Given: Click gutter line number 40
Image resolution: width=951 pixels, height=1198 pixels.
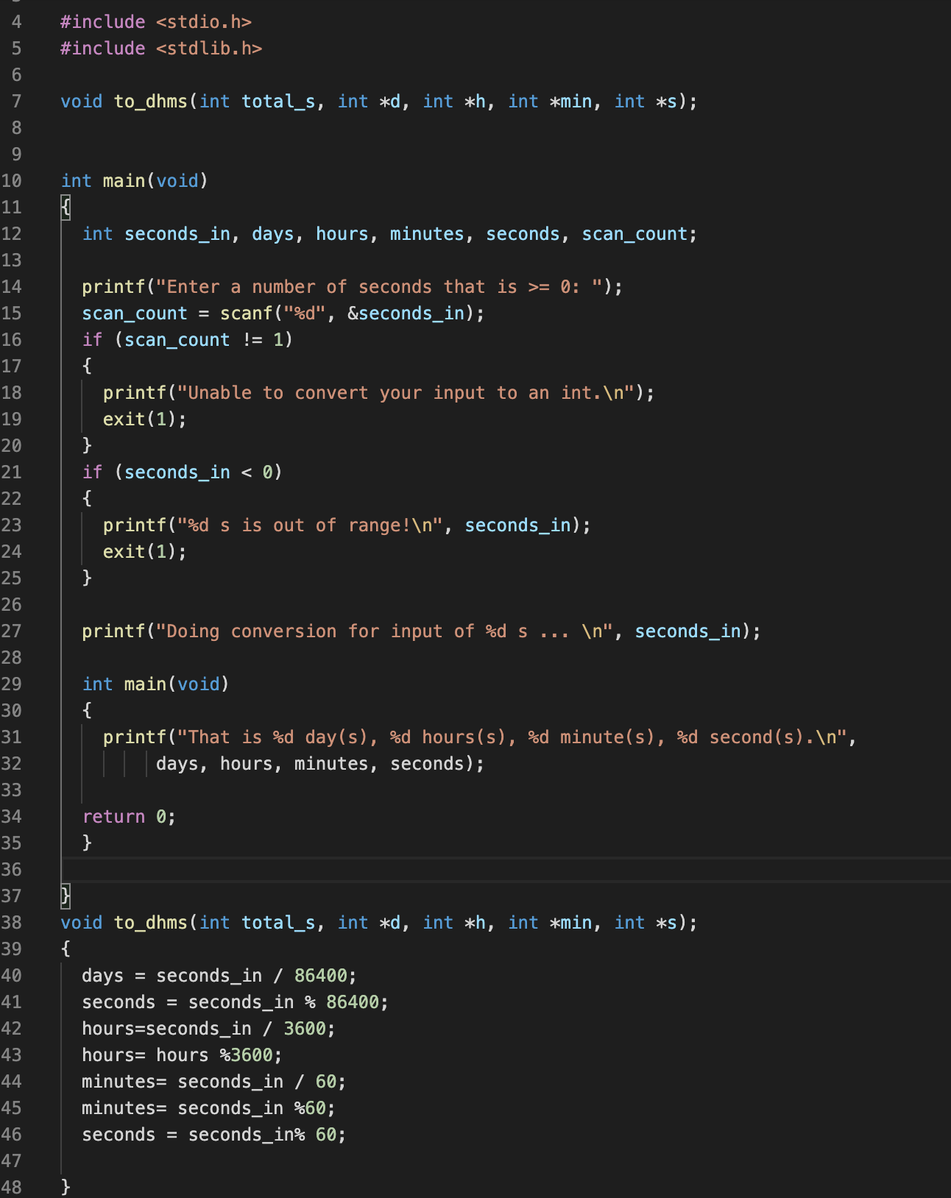Looking at the screenshot, I should click(12, 976).
